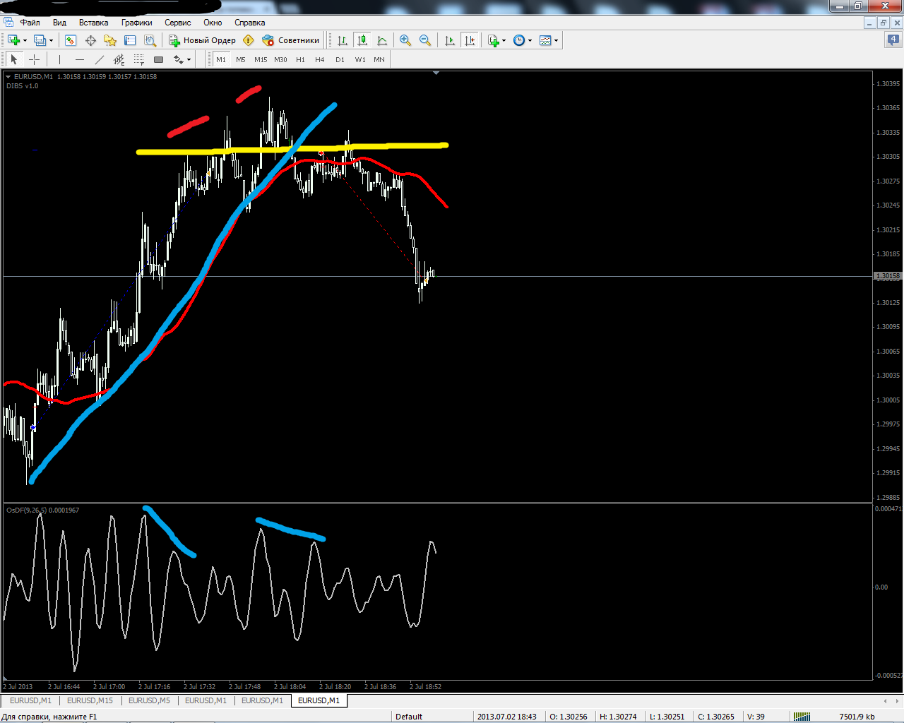Select the Vertical Line tool
The height and width of the screenshot is (723, 904).
tap(59, 59)
